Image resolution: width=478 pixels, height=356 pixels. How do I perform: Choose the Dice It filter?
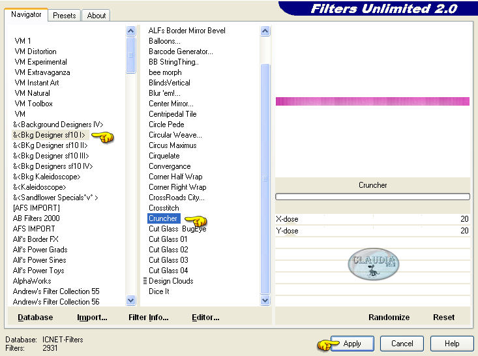pyautogui.click(x=159, y=291)
